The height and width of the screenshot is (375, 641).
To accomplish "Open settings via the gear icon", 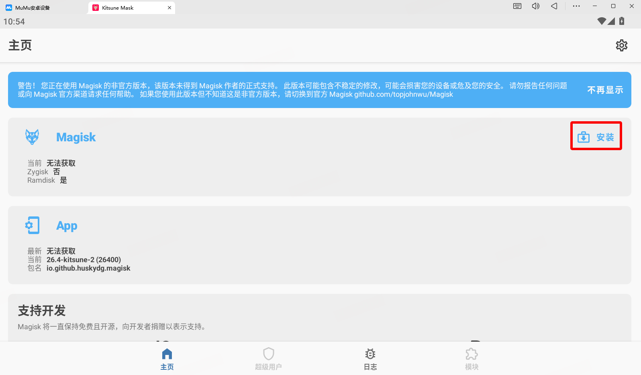I will (621, 45).
